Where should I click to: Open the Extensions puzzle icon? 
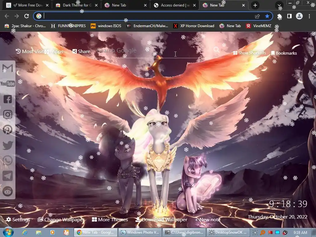click(280, 16)
